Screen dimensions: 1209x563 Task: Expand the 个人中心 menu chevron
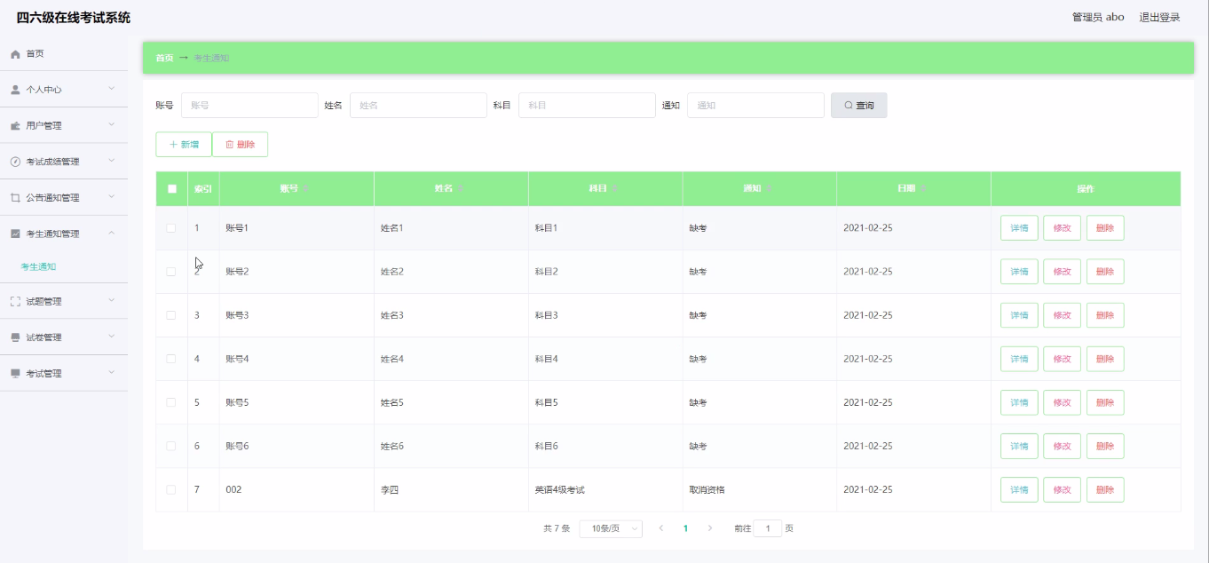112,89
